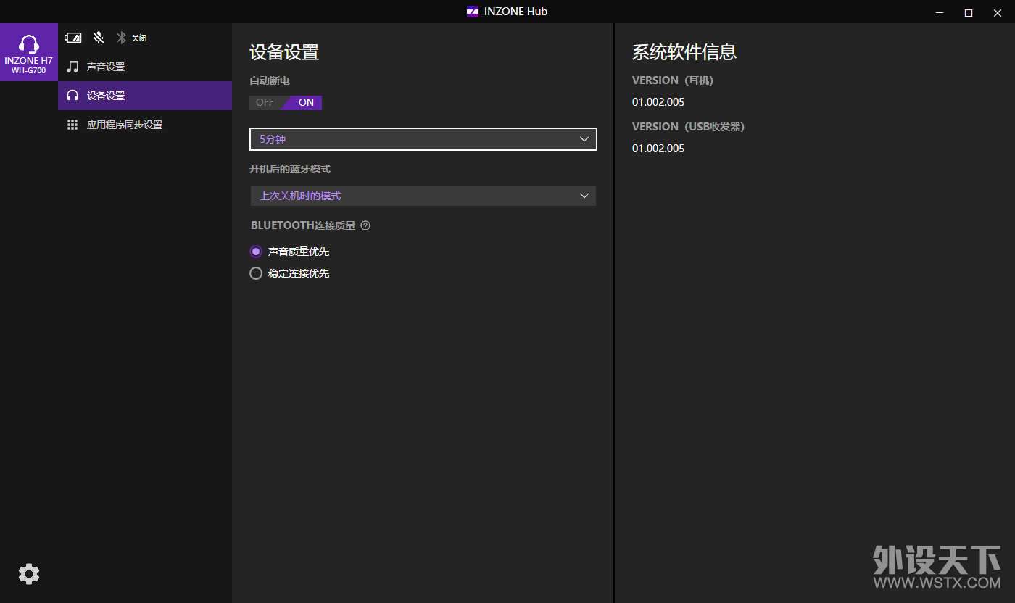Turn auto power-off OFF
Screen dimensions: 1015x603
265,102
